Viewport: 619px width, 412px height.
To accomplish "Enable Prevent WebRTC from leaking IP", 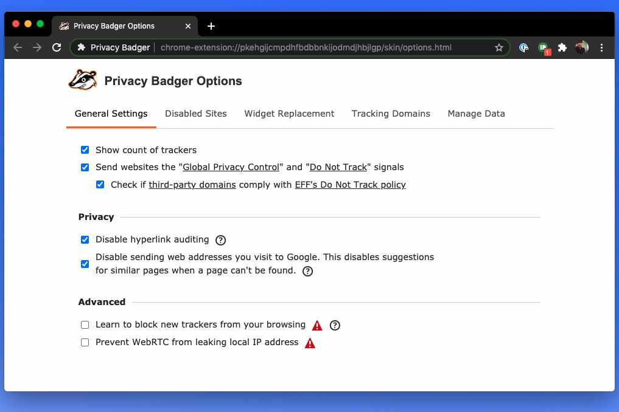I will [85, 342].
